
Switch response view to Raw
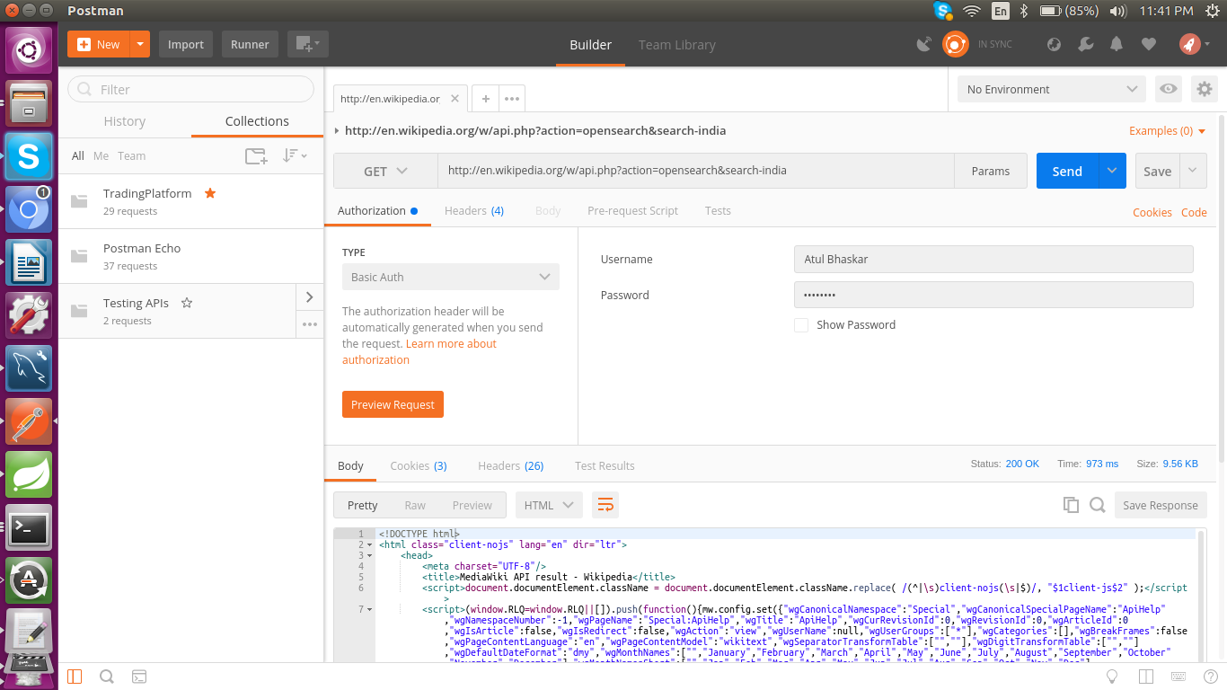pyautogui.click(x=415, y=505)
